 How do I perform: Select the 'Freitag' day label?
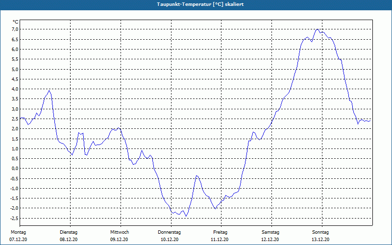click(x=220, y=232)
